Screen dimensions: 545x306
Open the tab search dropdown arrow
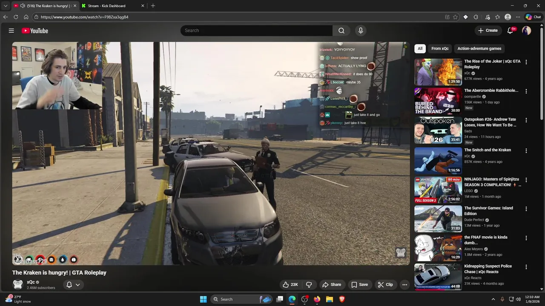(x=6, y=6)
